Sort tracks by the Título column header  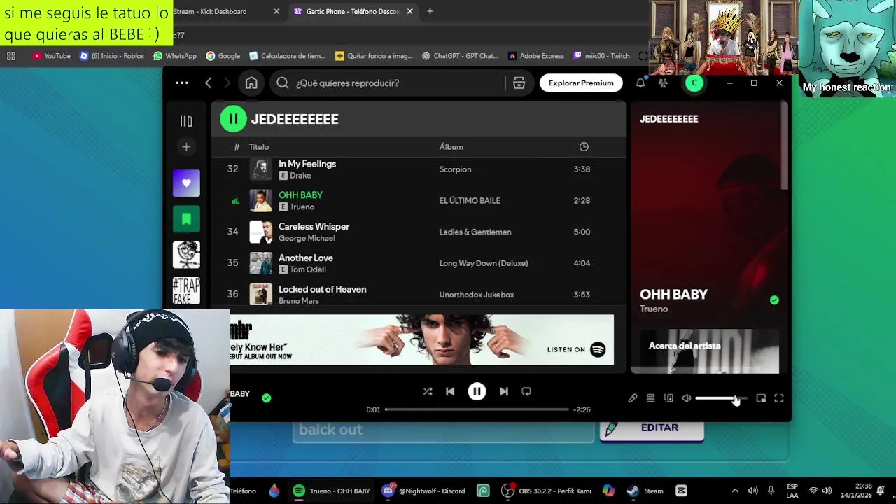click(259, 147)
